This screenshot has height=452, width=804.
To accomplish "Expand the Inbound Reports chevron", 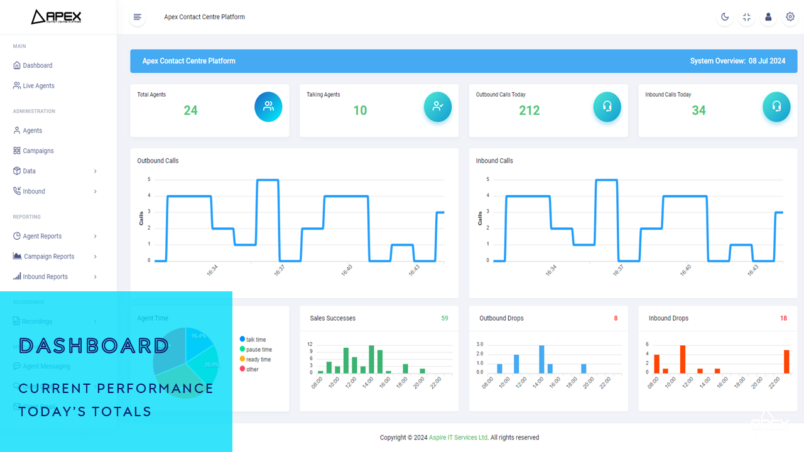I will [95, 277].
